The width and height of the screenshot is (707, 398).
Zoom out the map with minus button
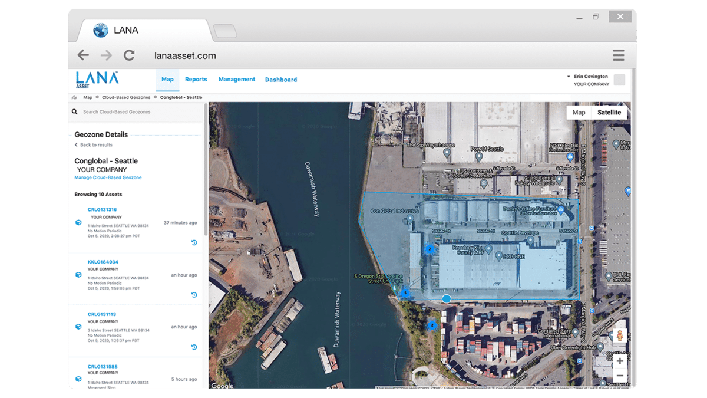click(x=620, y=376)
